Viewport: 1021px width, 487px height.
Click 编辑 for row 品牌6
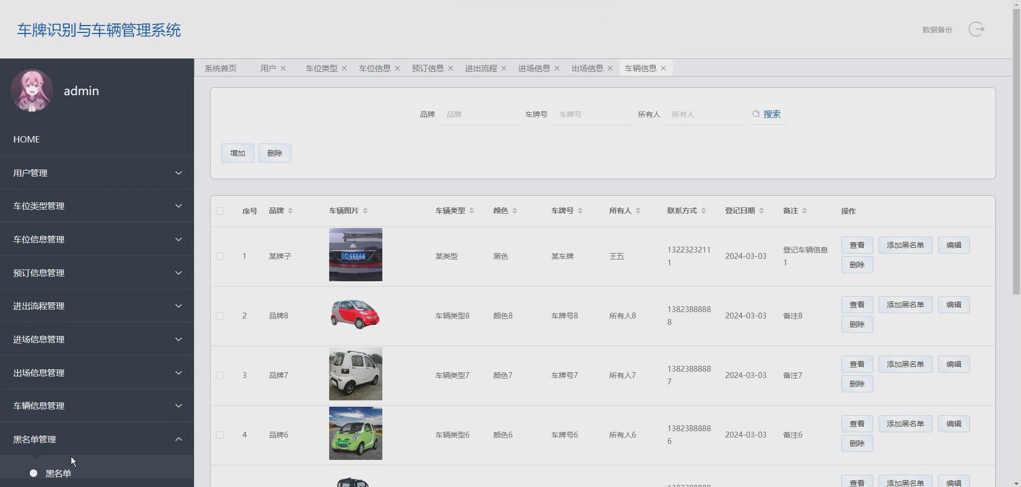point(954,424)
